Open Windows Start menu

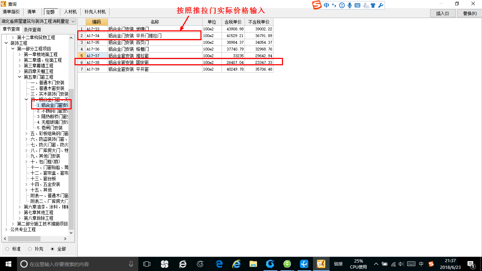[8, 264]
